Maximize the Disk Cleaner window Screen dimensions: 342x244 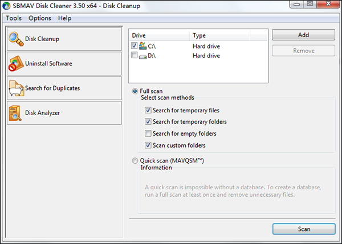[310, 4]
